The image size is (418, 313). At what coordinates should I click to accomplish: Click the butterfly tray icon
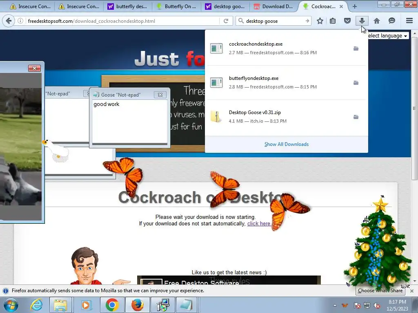[345, 305]
